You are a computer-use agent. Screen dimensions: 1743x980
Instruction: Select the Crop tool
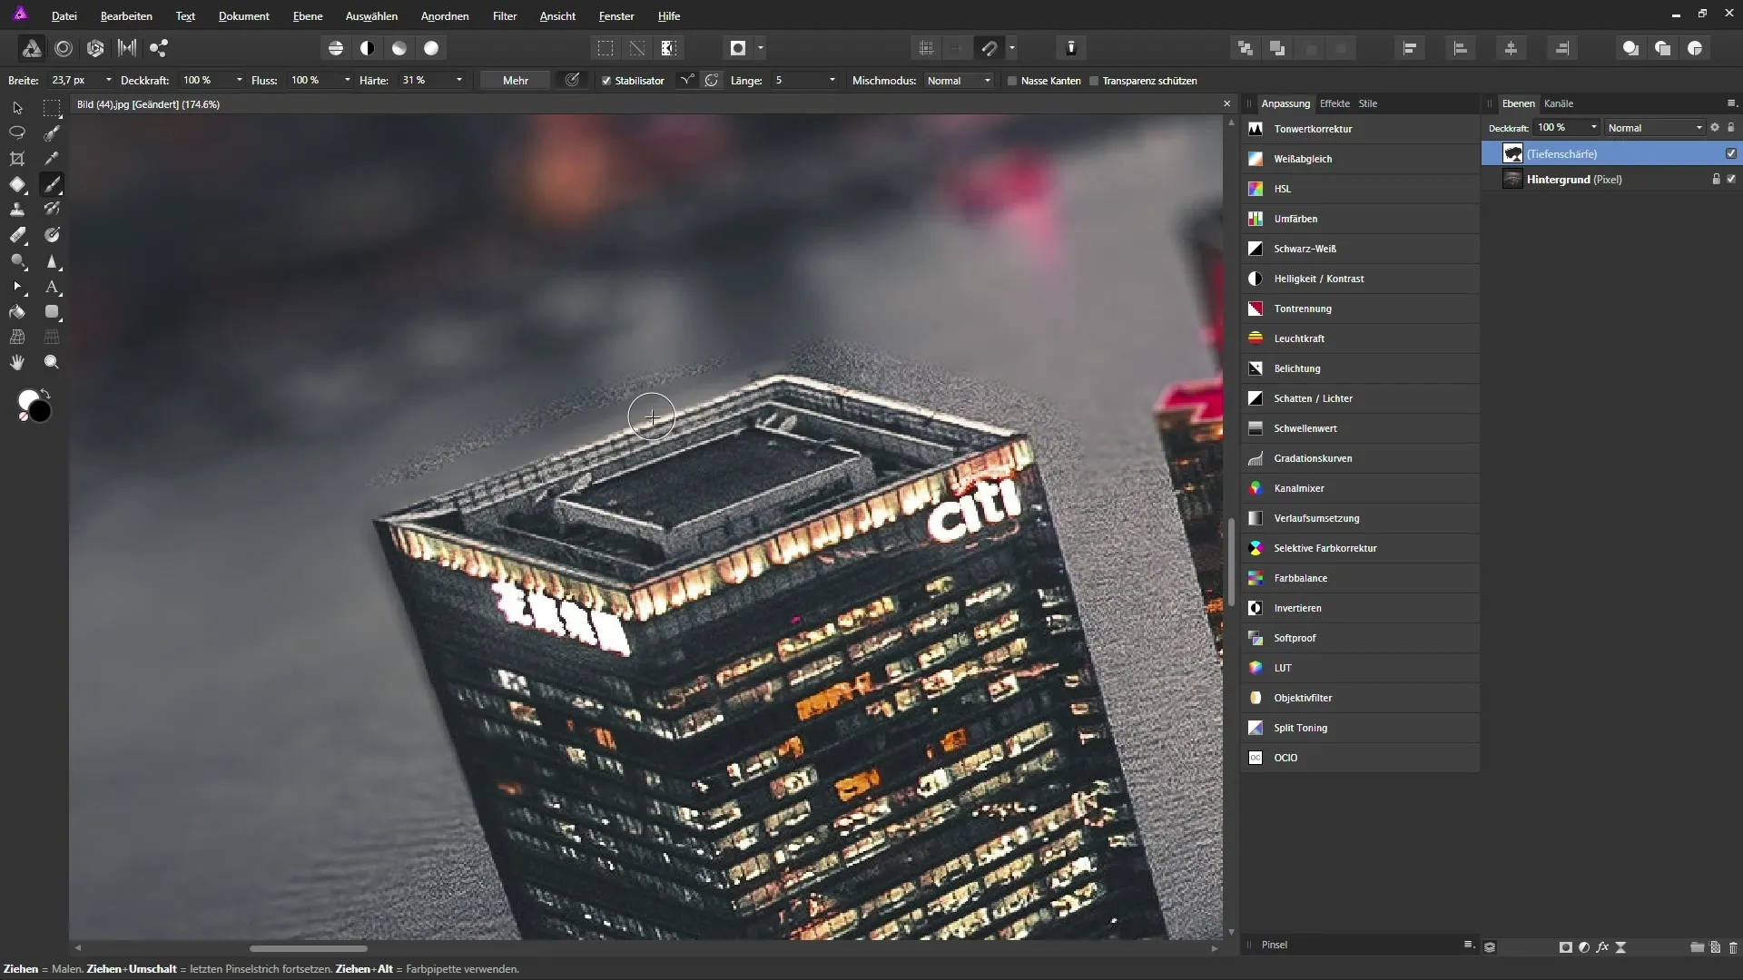coord(17,159)
